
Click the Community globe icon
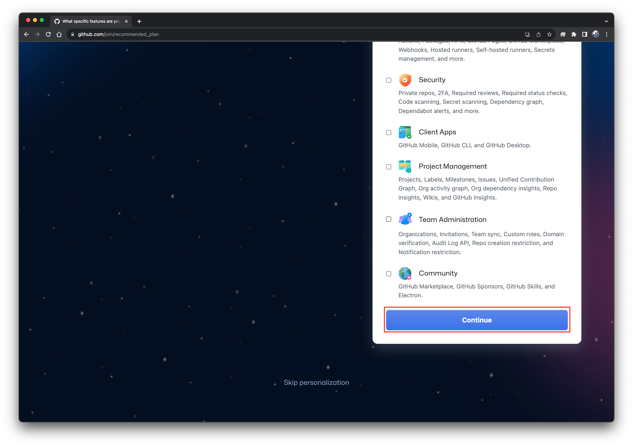[x=405, y=273]
